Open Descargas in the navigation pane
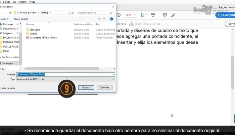Screen dimensions: 235x135 [x=8, y=24]
